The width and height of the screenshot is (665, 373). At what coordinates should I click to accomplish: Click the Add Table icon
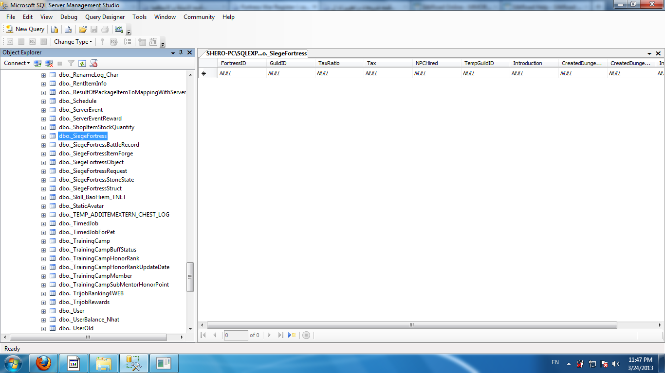(x=142, y=42)
